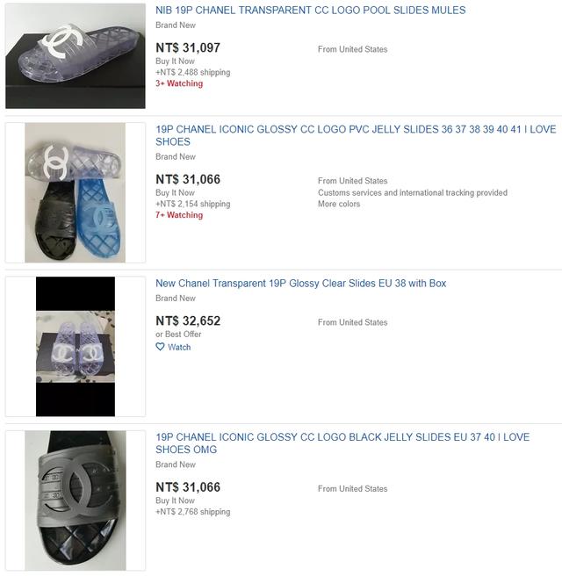
Task: Click the transparent pool slide thumbnail
Action: tap(75, 55)
